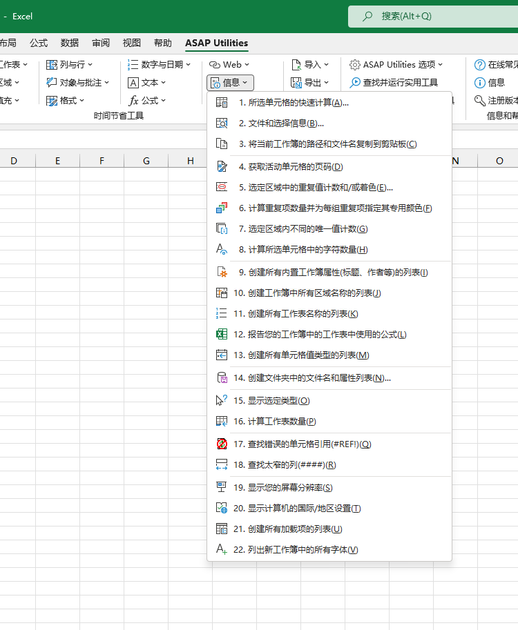Image resolution: width=518 pixels, height=630 pixels.
Task: Click the page number icon for 获取活动单元格的页码
Action: tap(222, 167)
